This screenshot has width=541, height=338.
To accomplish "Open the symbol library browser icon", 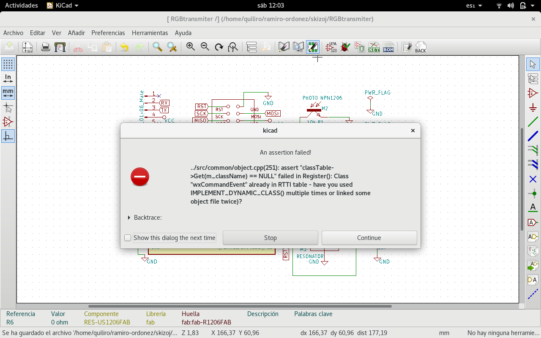I will pyautogui.click(x=298, y=47).
